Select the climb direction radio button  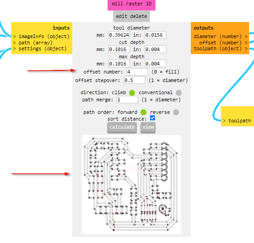coord(132,93)
